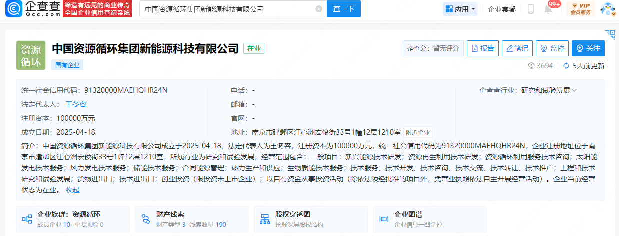Image resolution: width=619 pixels, height=236 pixels.
Task: Open the 应用 apps dropdown
Action: [x=460, y=9]
